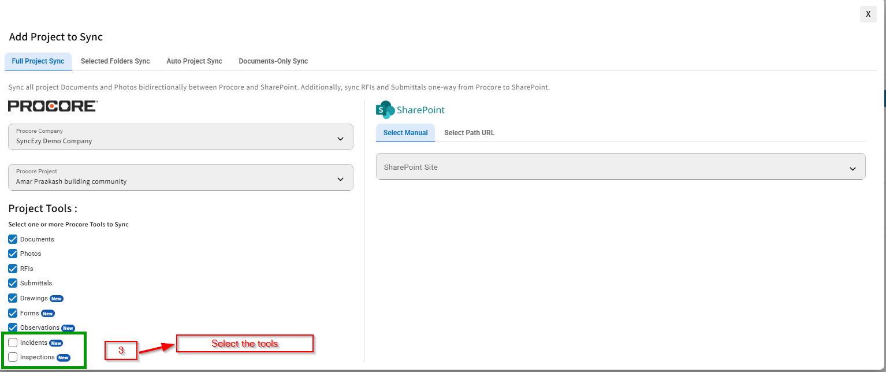This screenshot has width=886, height=372.
Task: Close the Add Project dialog with X
Action: 868,14
